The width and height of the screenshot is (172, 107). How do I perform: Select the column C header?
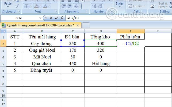(x=72, y=31)
